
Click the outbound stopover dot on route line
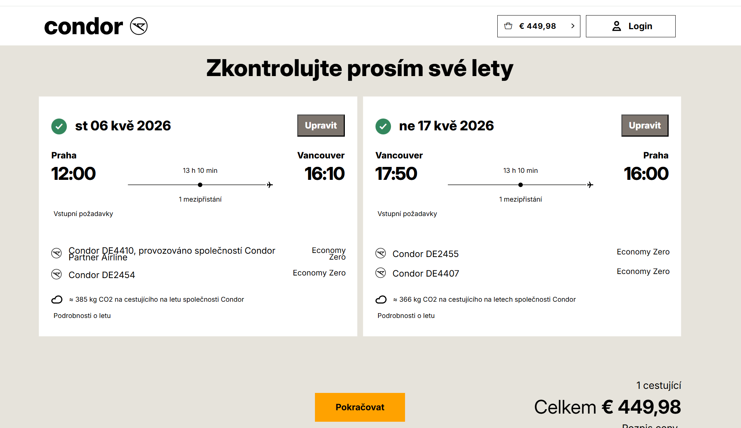(x=200, y=185)
